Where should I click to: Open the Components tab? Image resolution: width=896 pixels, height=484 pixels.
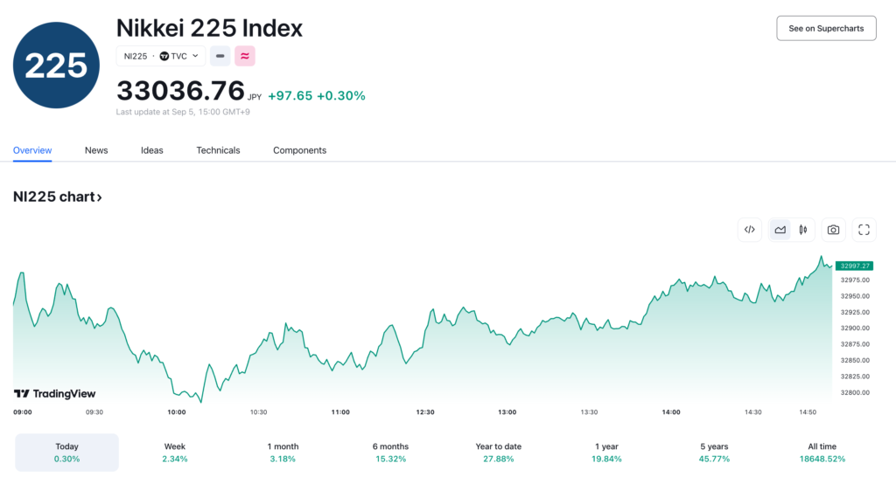pyautogui.click(x=299, y=150)
